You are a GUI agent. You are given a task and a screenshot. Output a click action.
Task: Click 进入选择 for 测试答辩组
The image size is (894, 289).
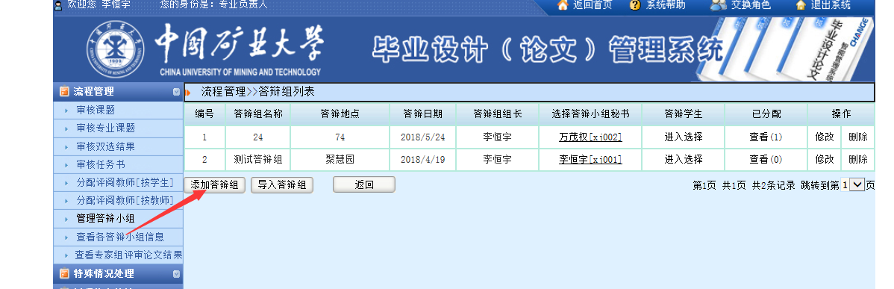tap(683, 160)
